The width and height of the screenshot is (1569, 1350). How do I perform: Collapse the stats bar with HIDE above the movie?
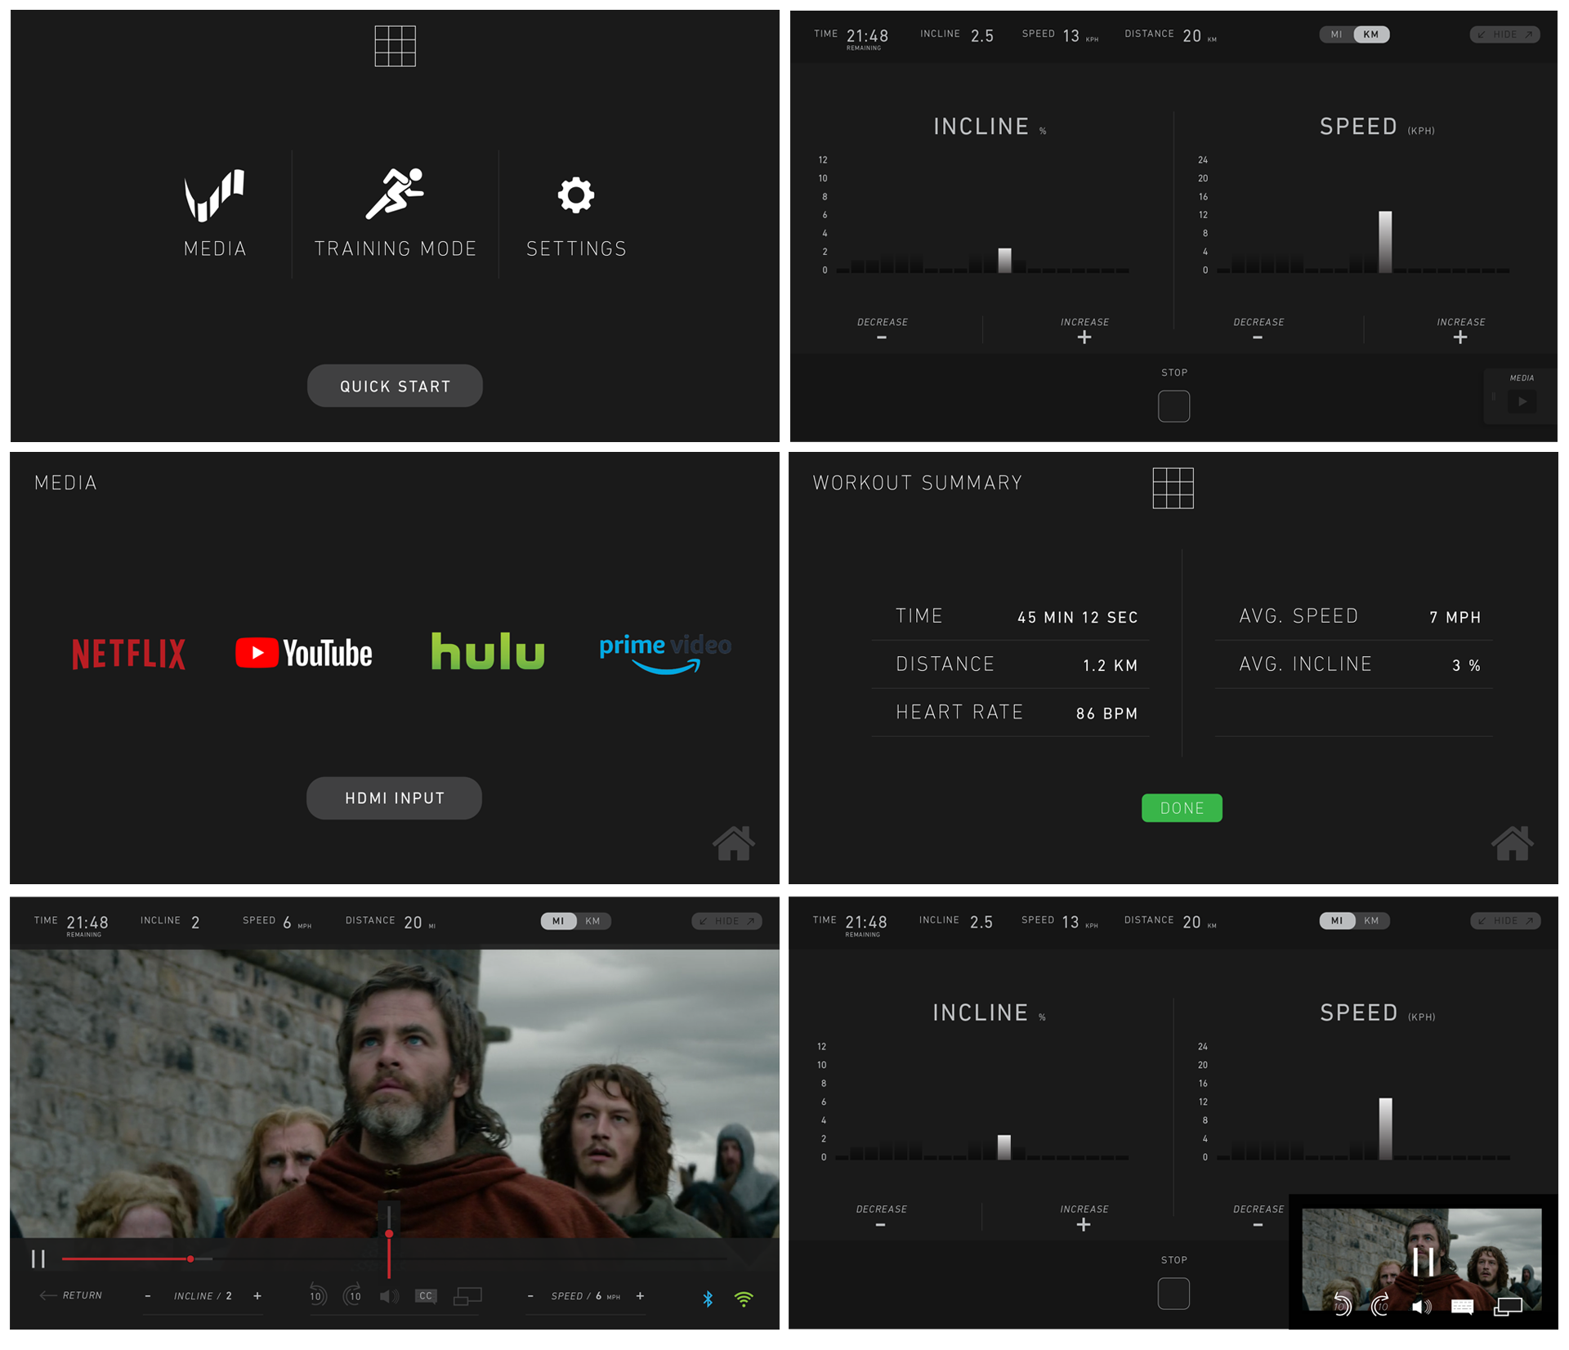coord(726,921)
